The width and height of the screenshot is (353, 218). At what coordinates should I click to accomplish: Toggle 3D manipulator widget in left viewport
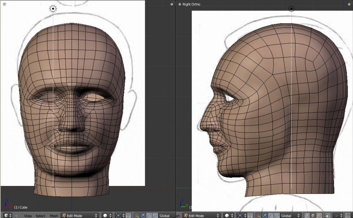click(x=137, y=216)
